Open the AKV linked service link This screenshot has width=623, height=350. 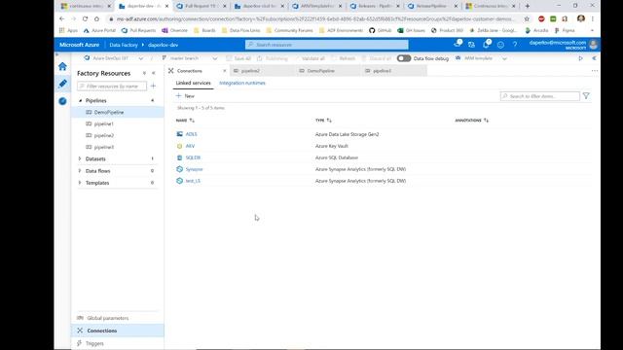coord(190,146)
